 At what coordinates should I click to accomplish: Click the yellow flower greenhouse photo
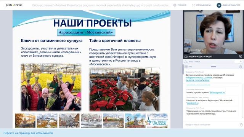click(x=51, y=87)
